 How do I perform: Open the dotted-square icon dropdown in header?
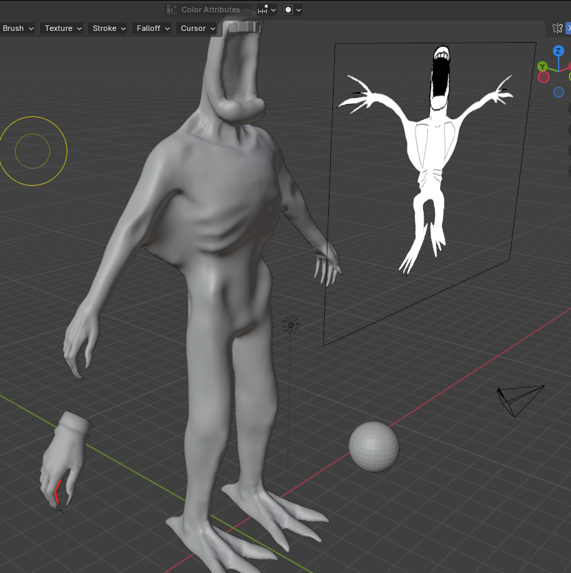(x=267, y=10)
